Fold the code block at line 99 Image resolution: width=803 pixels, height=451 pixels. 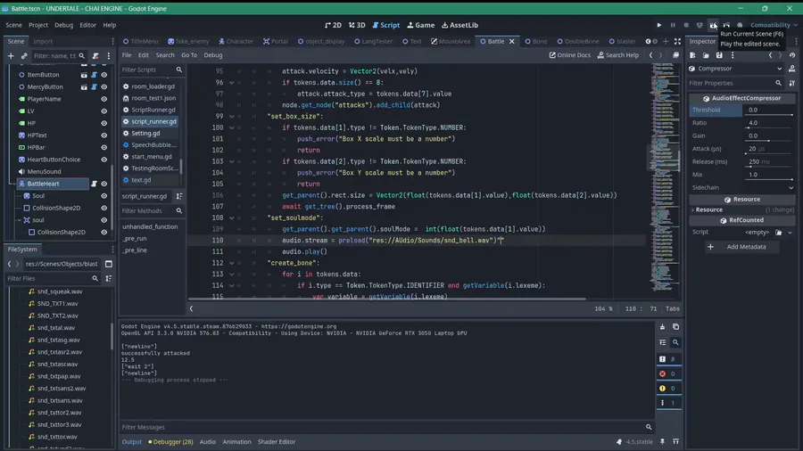[x=231, y=117]
